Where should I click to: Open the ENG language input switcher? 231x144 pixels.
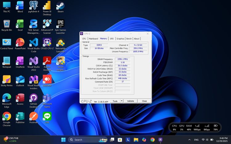point(196,140)
